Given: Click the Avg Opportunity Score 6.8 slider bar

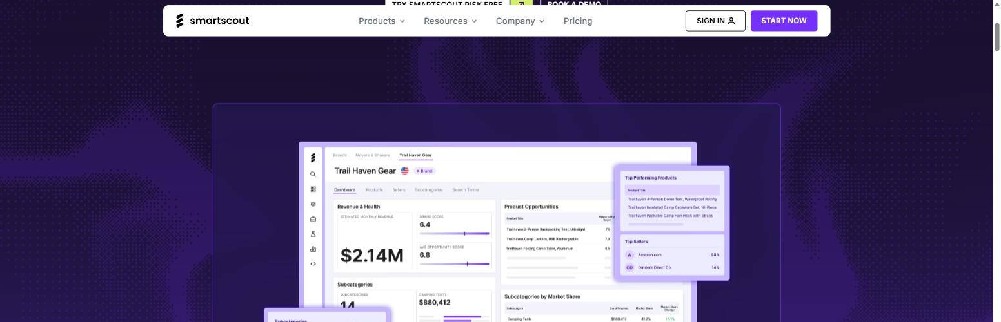Looking at the screenshot, I should pos(454,264).
